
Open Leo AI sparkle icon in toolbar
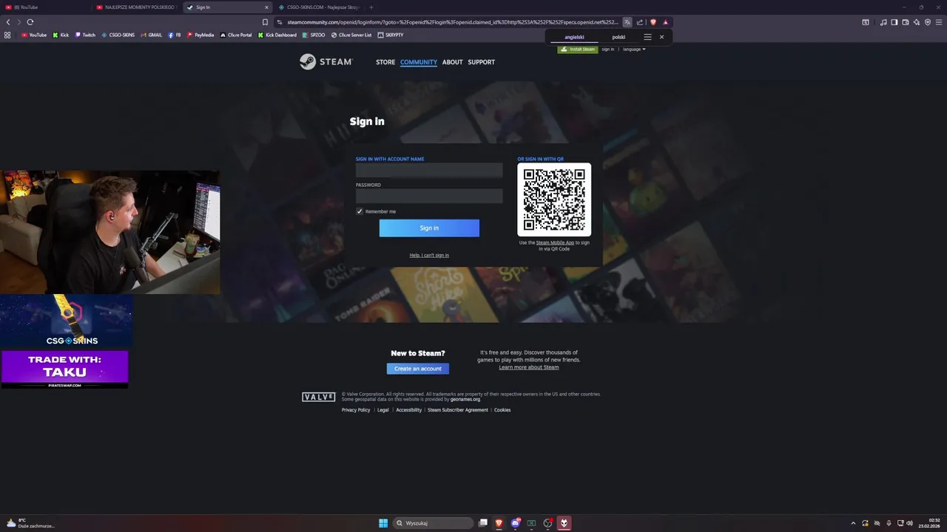(x=917, y=22)
